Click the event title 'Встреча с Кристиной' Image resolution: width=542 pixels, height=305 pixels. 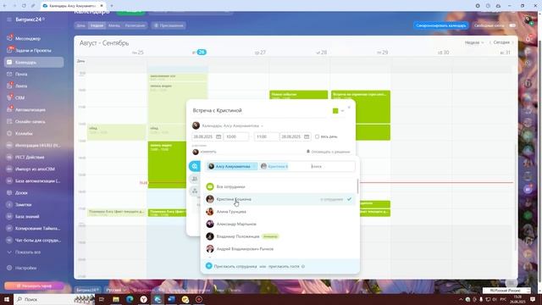218,111
